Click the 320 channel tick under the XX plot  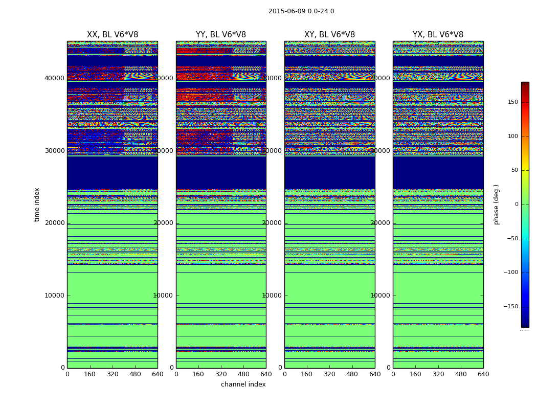tap(113, 374)
